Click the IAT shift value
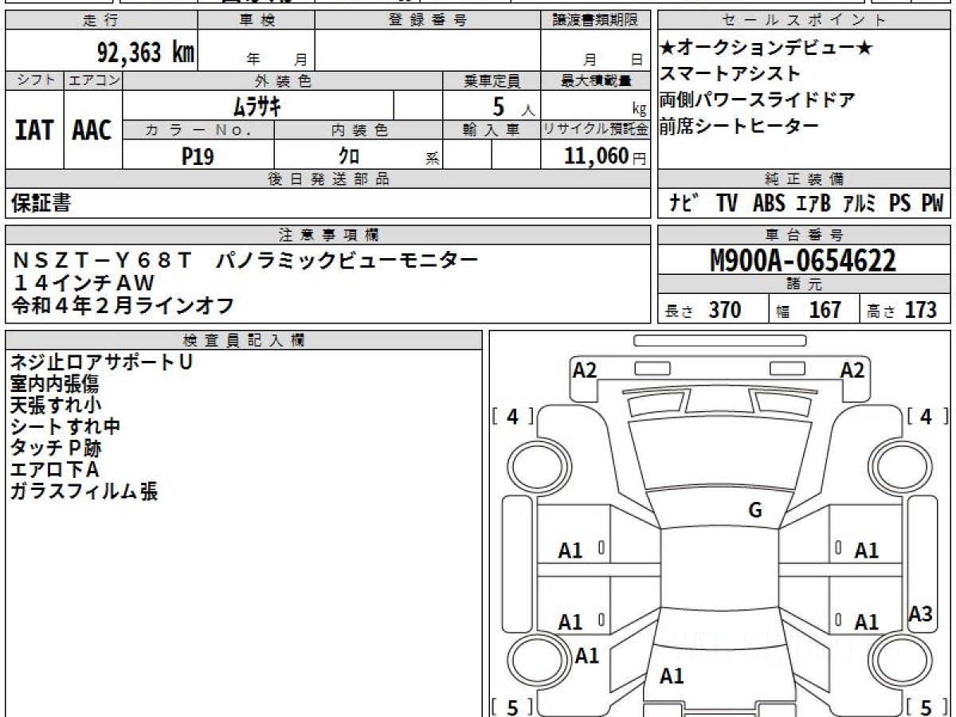The image size is (956, 717). point(34,131)
